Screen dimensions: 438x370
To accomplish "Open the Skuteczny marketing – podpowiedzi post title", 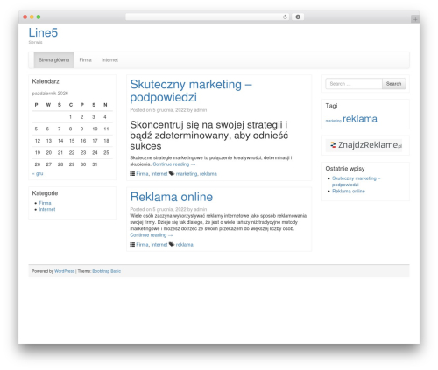I will 191,91.
